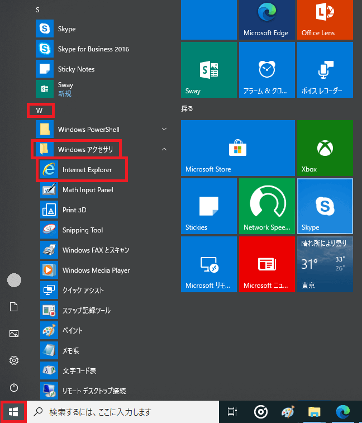
Task: Open the circular target app on the taskbar
Action: point(261,412)
